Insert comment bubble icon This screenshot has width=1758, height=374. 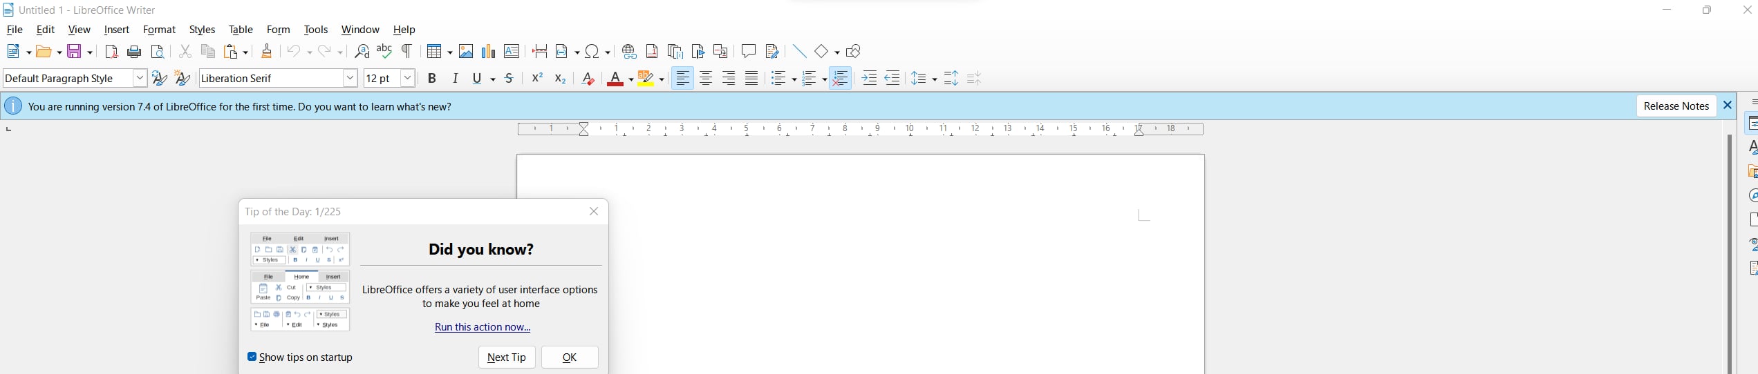coord(749,52)
